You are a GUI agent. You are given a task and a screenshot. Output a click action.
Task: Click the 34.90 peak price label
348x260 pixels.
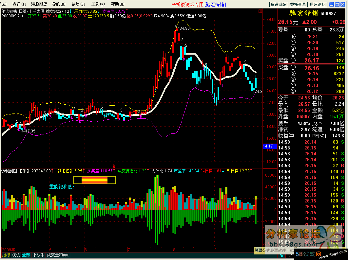185,28
